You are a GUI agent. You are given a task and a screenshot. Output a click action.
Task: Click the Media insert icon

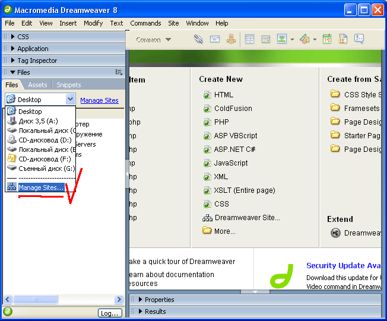[x=304, y=39]
